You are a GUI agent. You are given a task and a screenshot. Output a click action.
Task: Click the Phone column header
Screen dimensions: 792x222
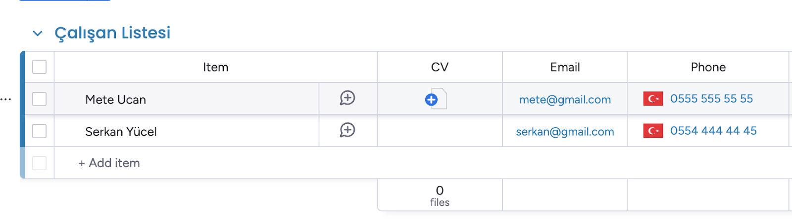click(x=708, y=67)
